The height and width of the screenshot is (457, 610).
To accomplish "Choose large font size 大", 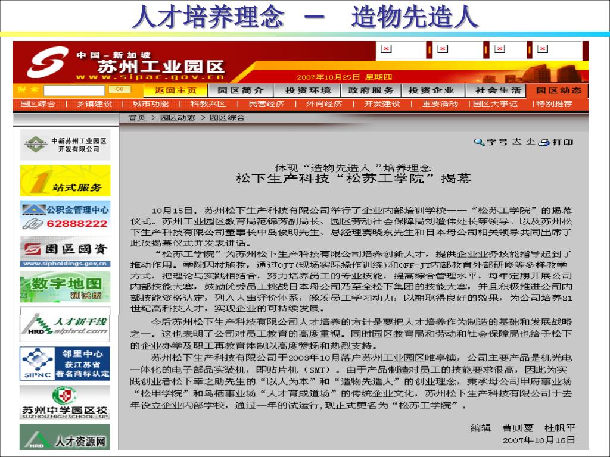I will click(516, 142).
